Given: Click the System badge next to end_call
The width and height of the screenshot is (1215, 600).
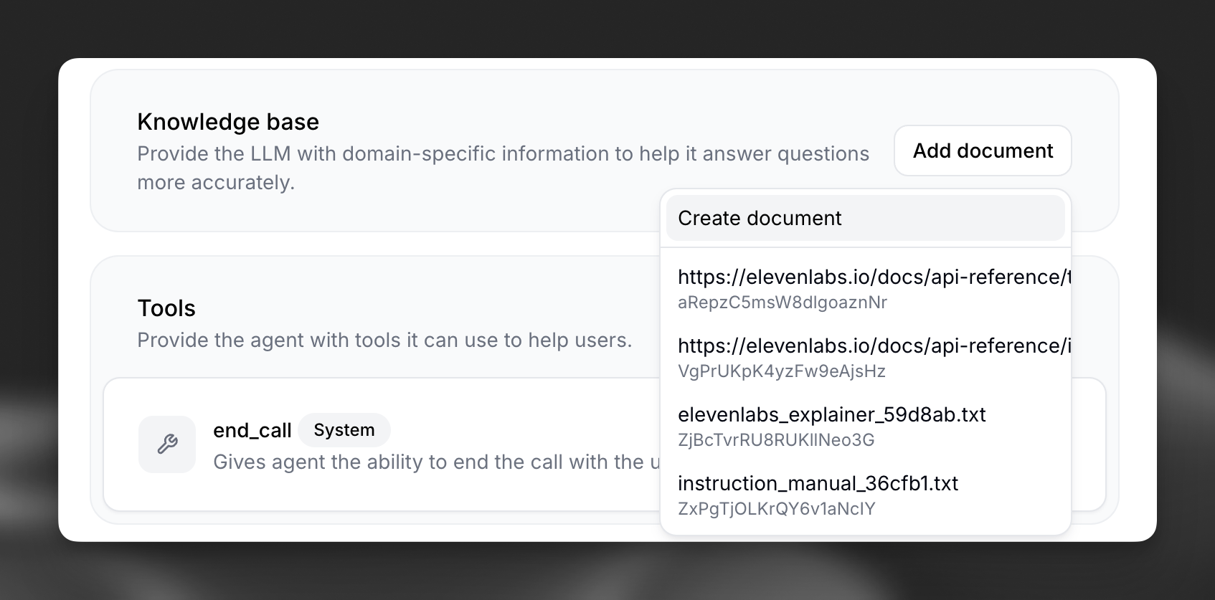Looking at the screenshot, I should coord(344,430).
